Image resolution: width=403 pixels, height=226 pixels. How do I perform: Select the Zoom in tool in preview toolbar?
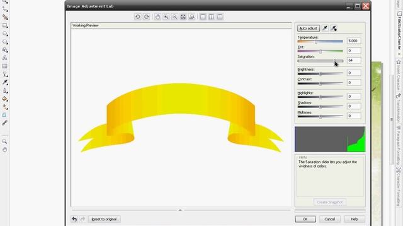166,17
